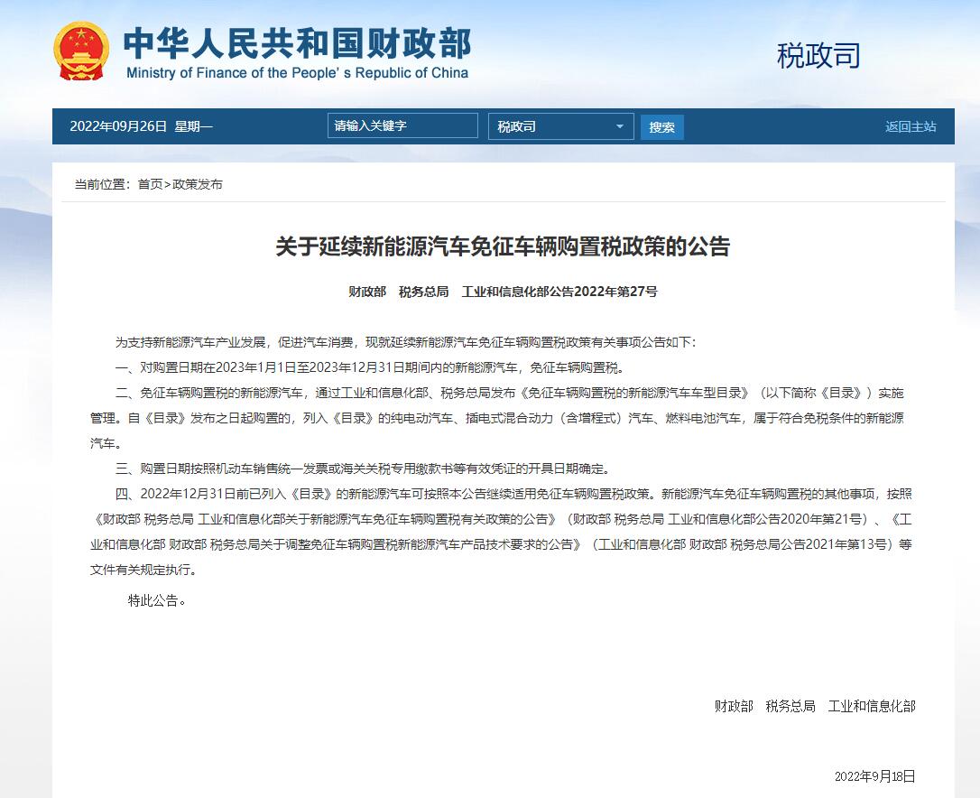
Task: Click the arrow on the department selector
Action: point(620,126)
